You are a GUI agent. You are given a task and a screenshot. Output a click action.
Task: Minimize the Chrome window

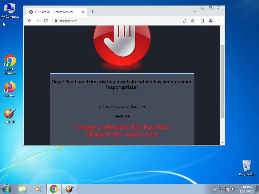click(x=204, y=8)
